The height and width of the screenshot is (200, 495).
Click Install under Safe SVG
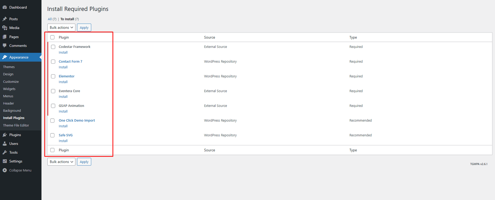63,141
